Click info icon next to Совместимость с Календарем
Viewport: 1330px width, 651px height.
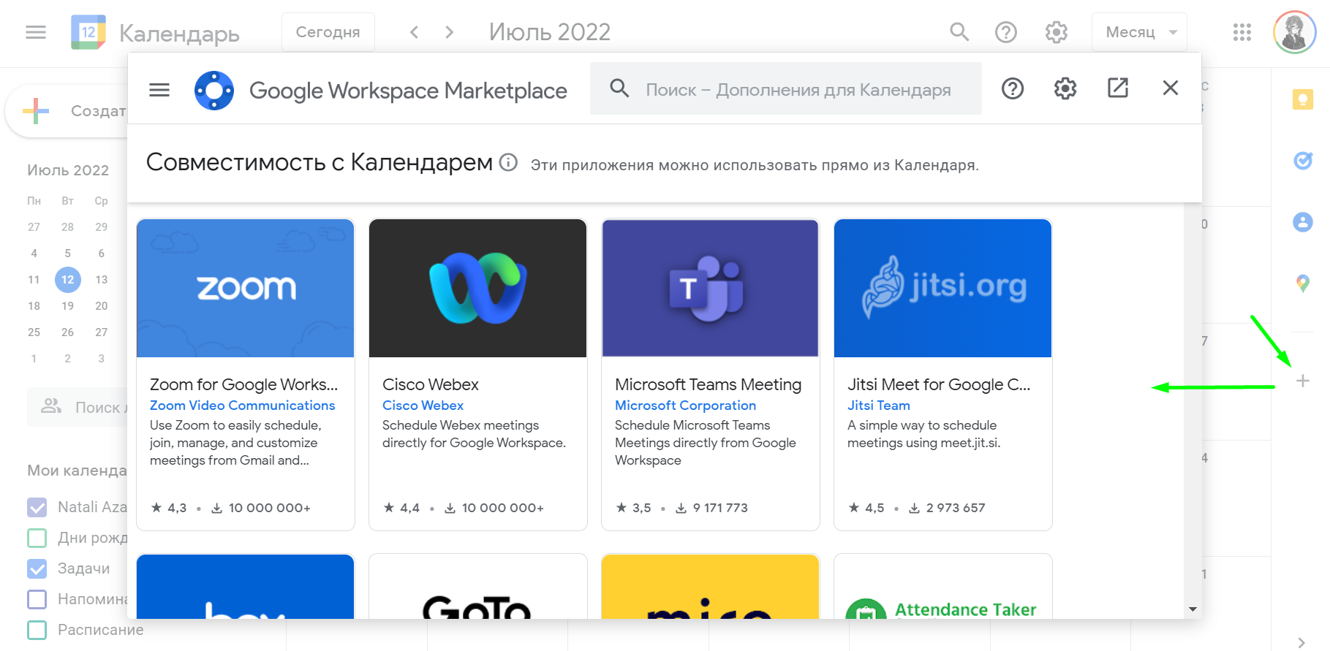tap(508, 162)
